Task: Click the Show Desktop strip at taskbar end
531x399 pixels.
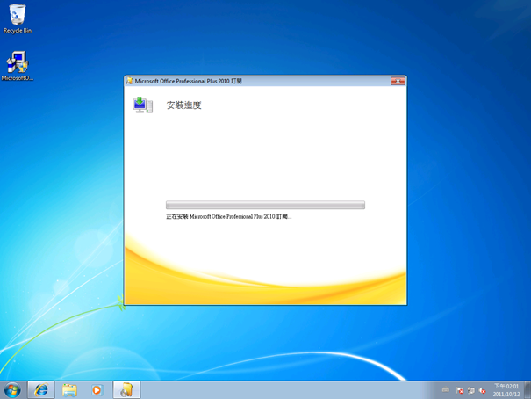Action: pyautogui.click(x=527, y=390)
